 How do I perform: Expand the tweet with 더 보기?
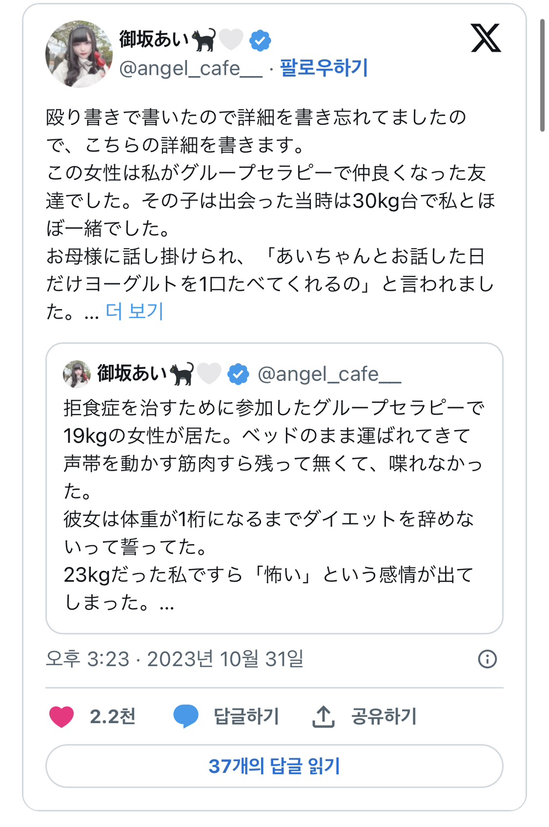click(135, 311)
